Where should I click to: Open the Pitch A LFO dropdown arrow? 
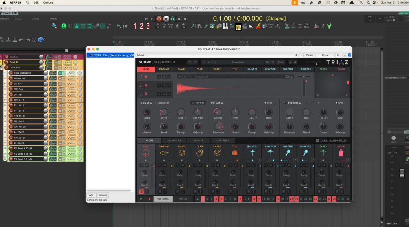[256, 118]
